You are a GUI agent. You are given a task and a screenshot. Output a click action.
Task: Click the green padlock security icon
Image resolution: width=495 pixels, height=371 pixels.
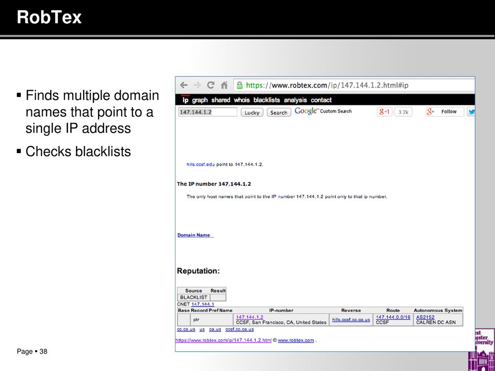[x=240, y=85]
